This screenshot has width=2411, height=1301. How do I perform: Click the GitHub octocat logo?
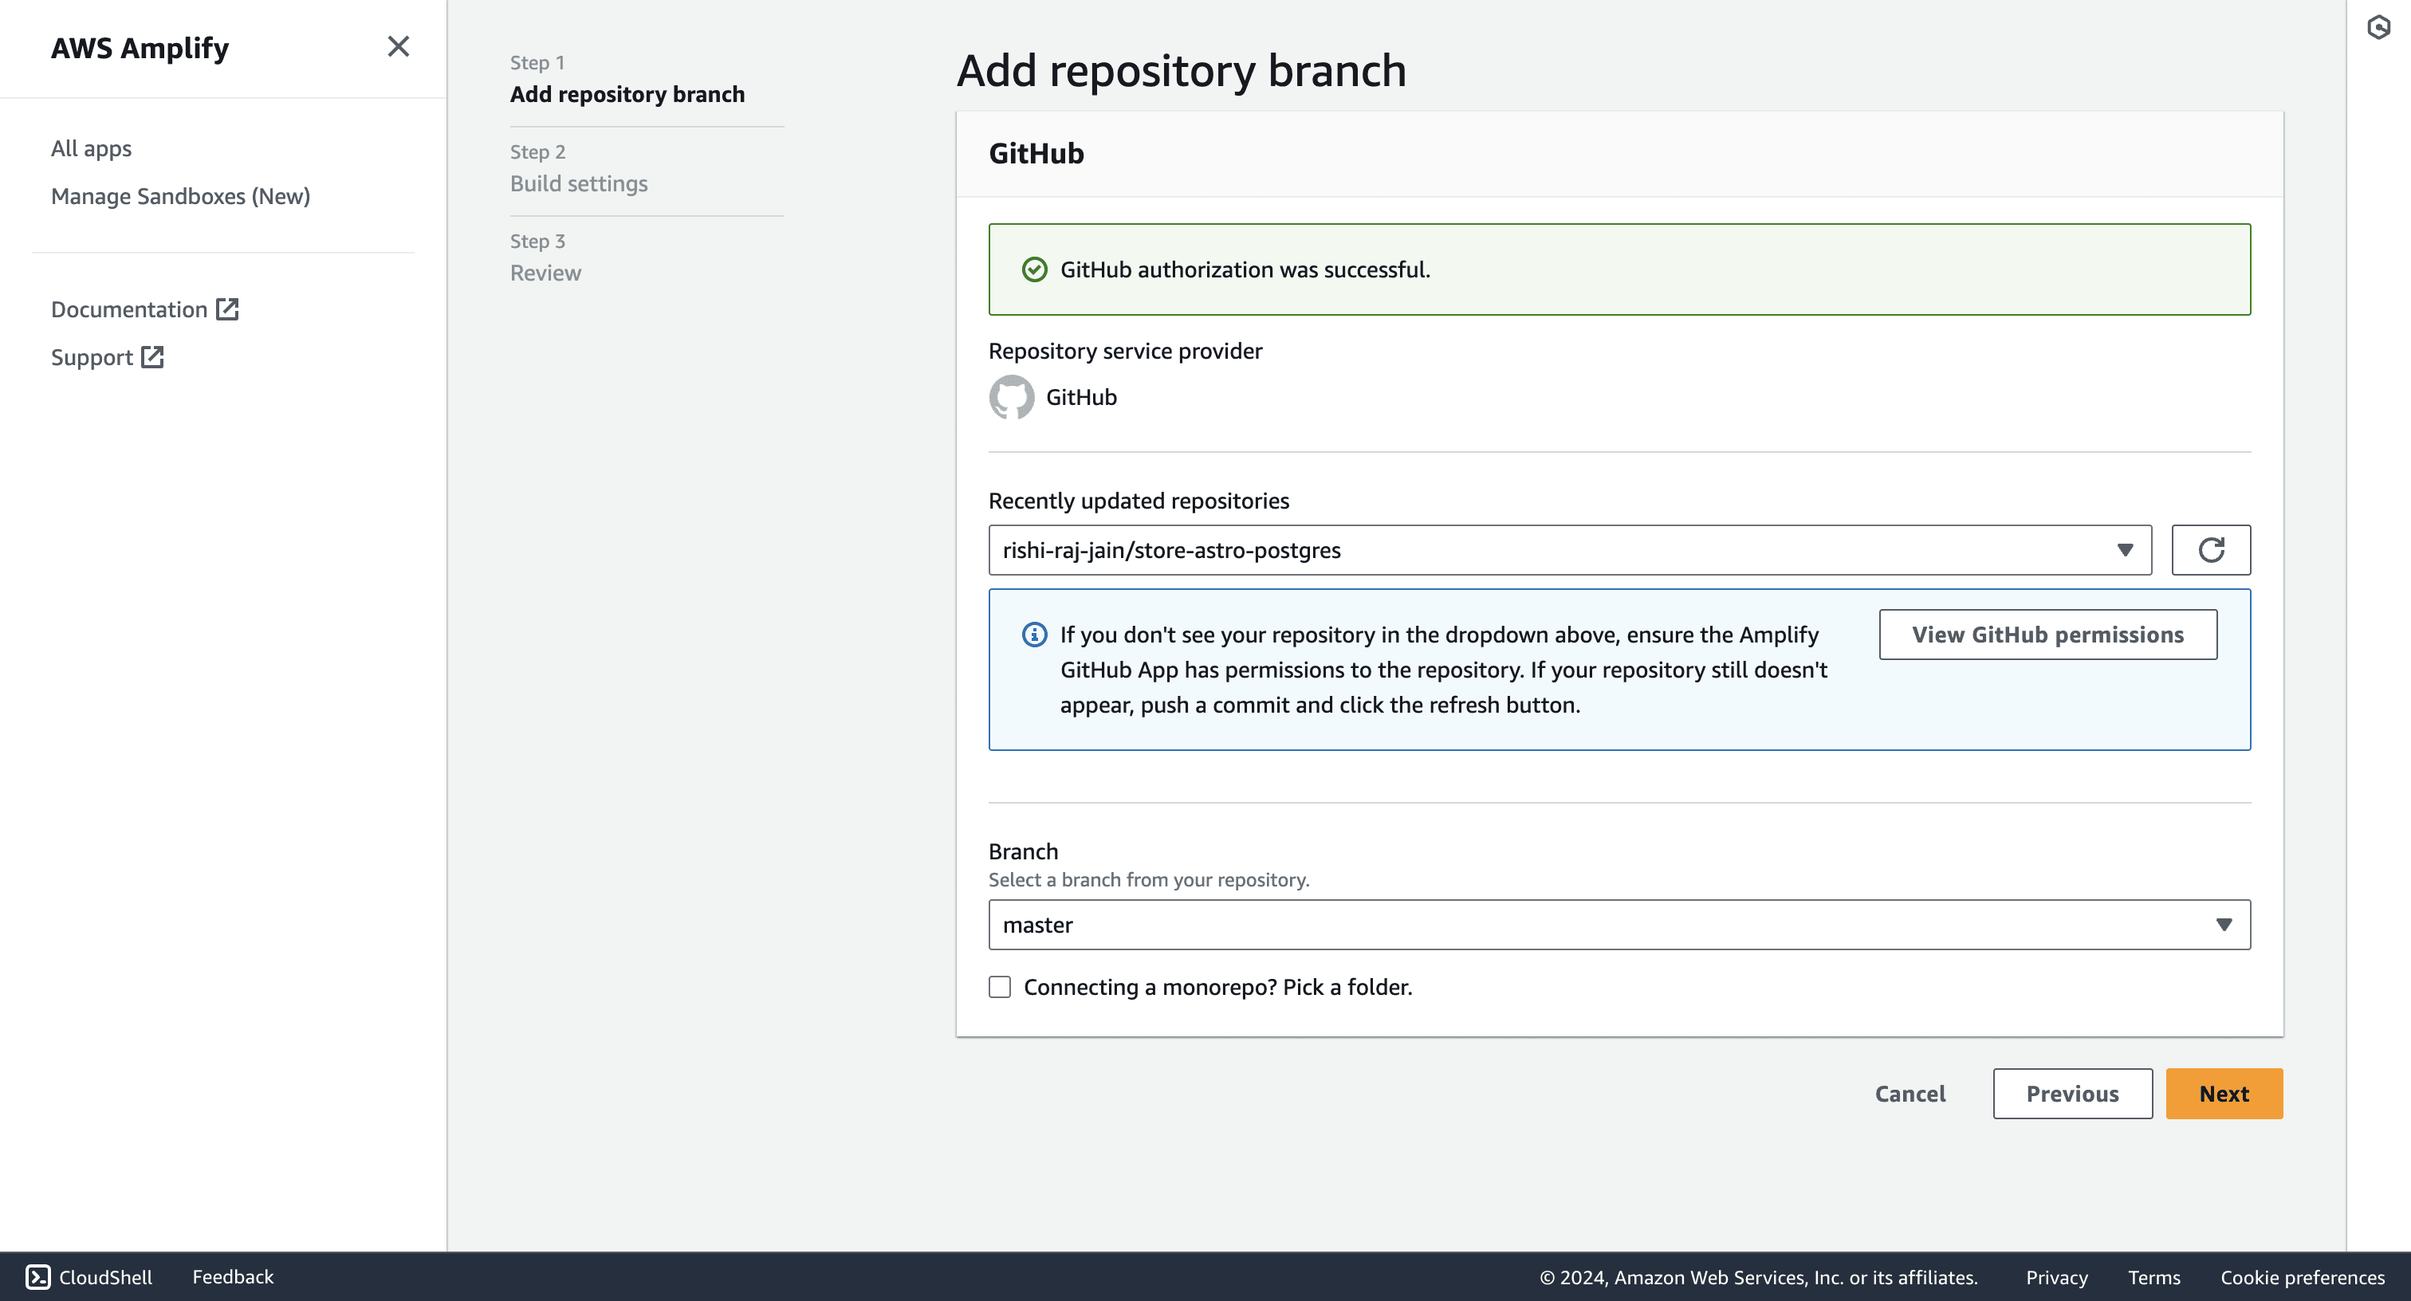1011,398
